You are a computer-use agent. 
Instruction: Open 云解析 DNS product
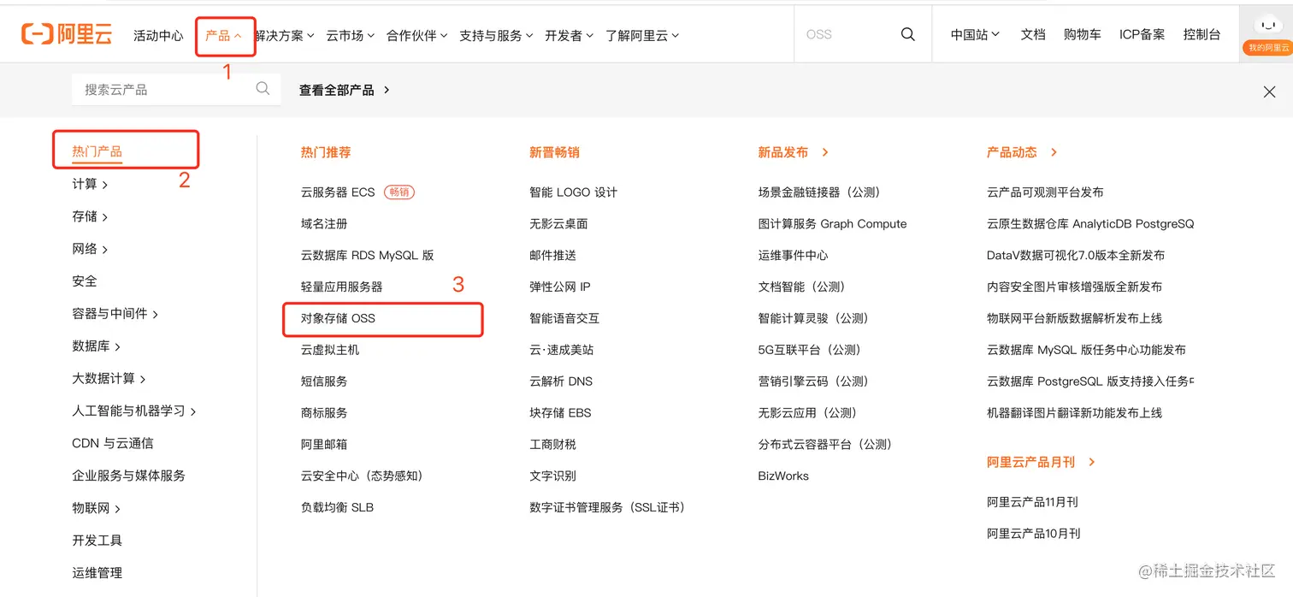pyautogui.click(x=561, y=381)
